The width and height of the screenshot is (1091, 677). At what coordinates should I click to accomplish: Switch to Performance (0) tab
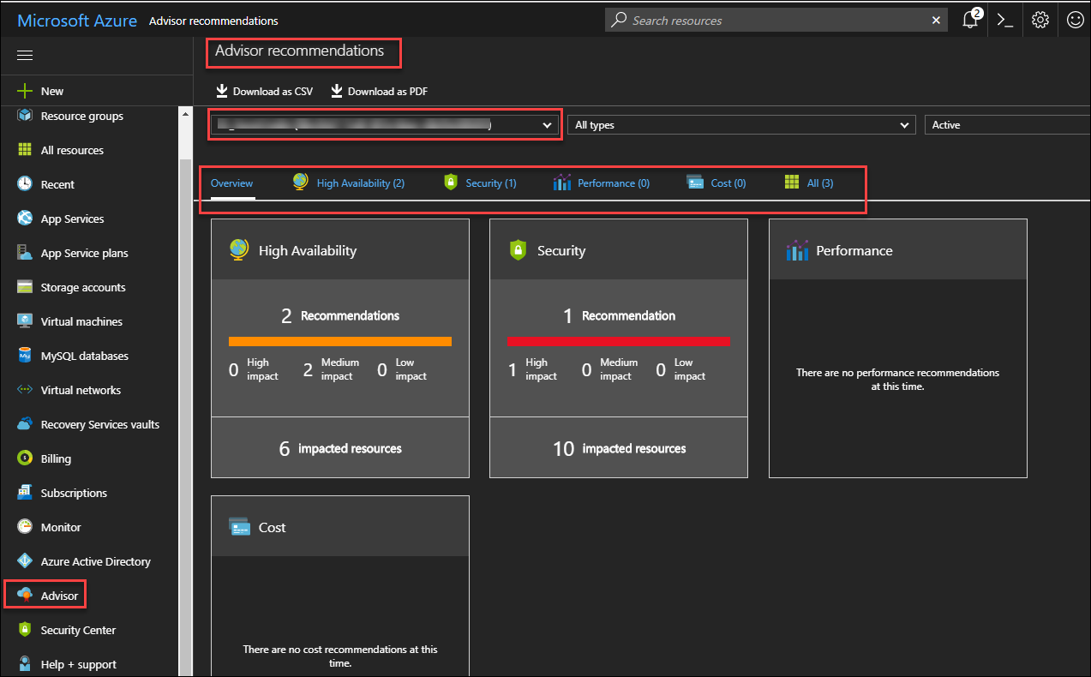click(602, 183)
